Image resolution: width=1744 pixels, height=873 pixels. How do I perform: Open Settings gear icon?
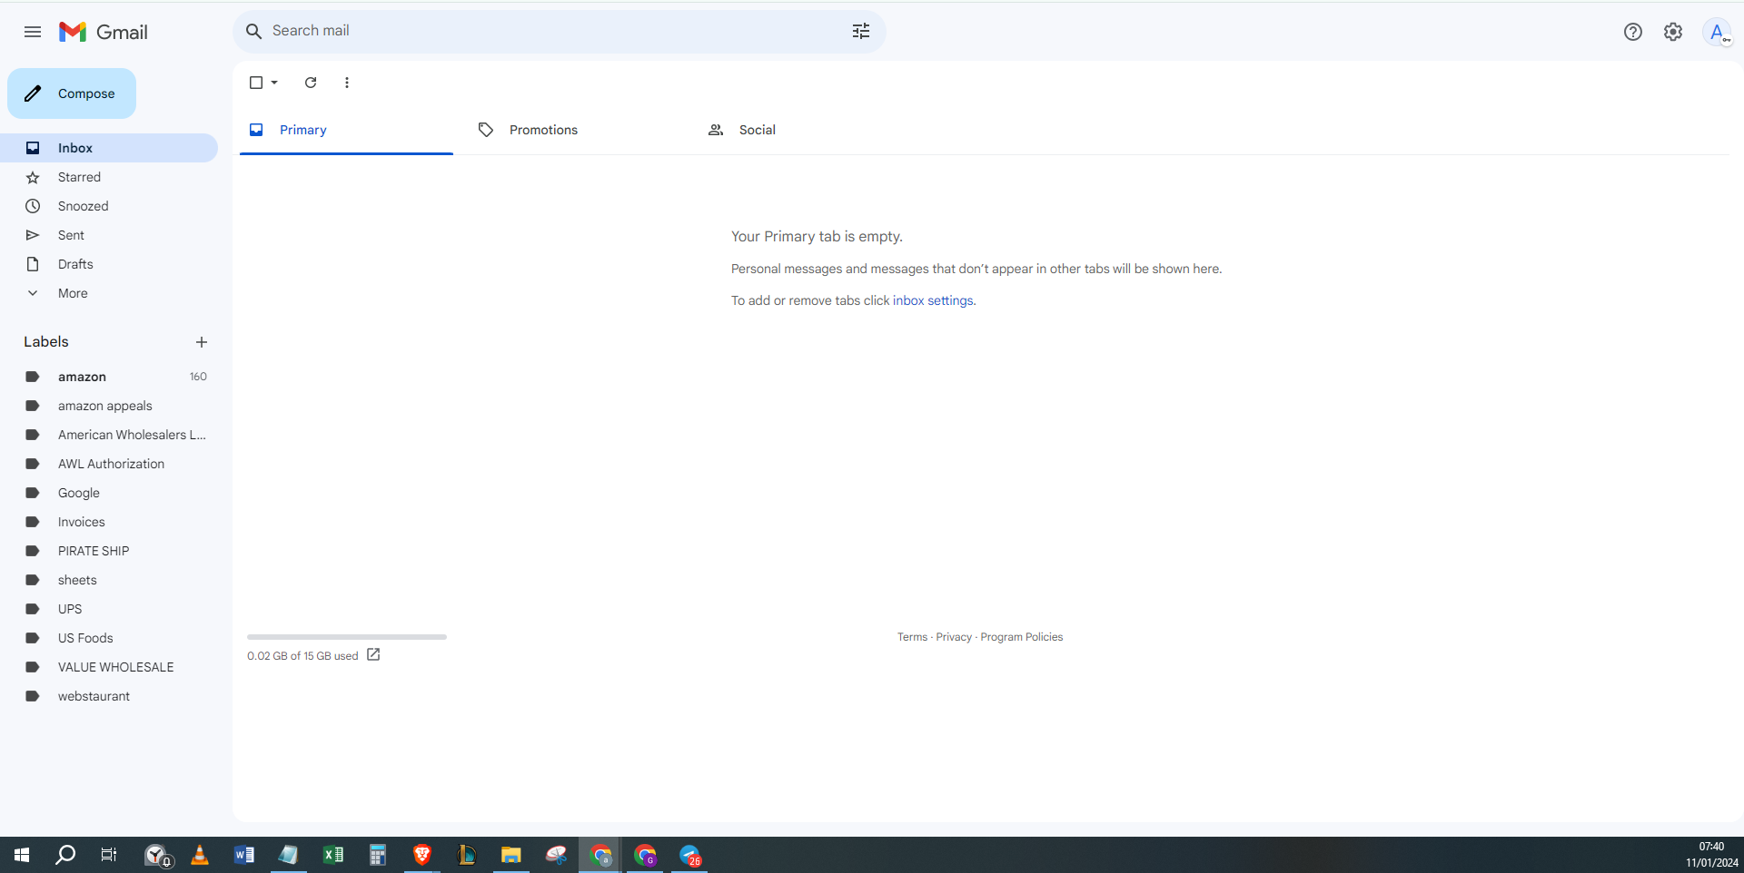(1673, 32)
